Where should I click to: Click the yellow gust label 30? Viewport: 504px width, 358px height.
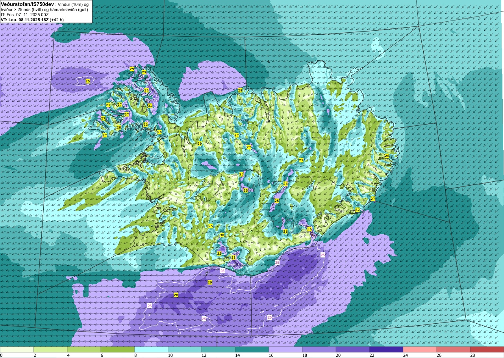click(x=222, y=235)
